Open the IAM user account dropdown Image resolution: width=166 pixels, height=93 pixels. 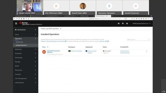(141, 24)
